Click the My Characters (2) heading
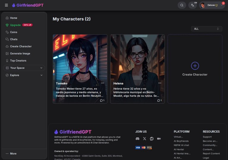Viewport: 228px width, 160px height. [72, 19]
